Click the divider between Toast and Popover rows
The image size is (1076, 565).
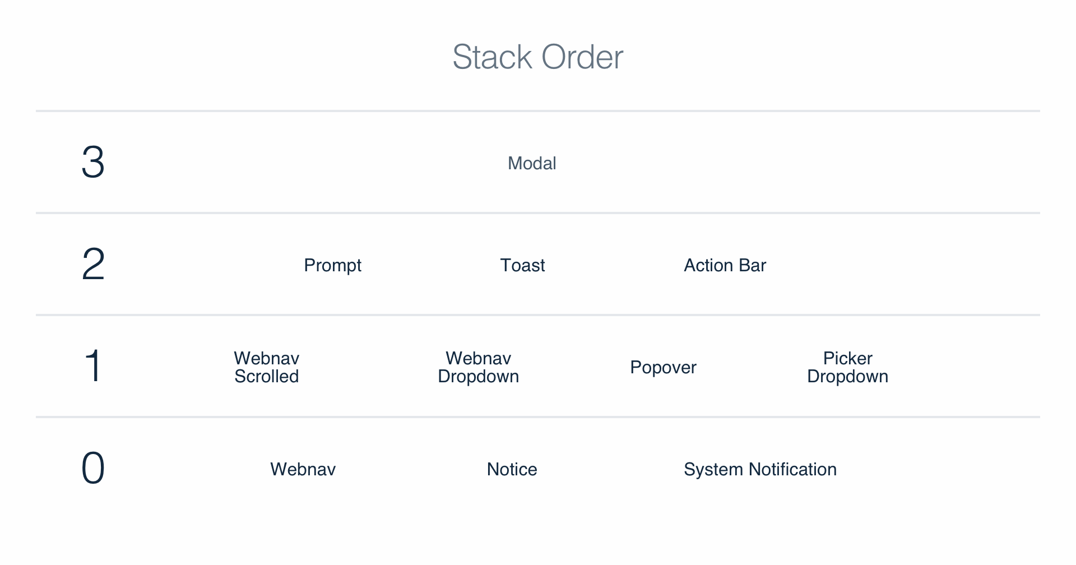click(x=538, y=315)
